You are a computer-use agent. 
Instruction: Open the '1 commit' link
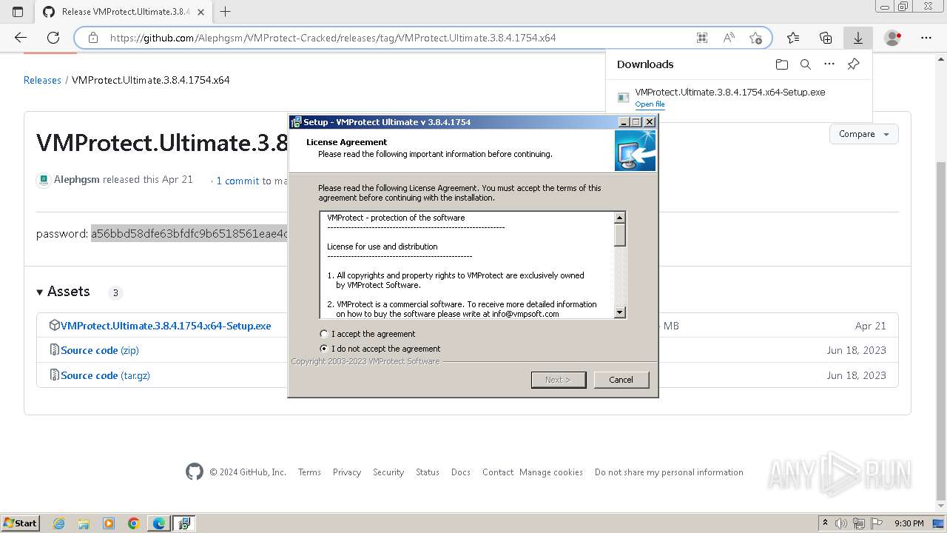tap(237, 181)
